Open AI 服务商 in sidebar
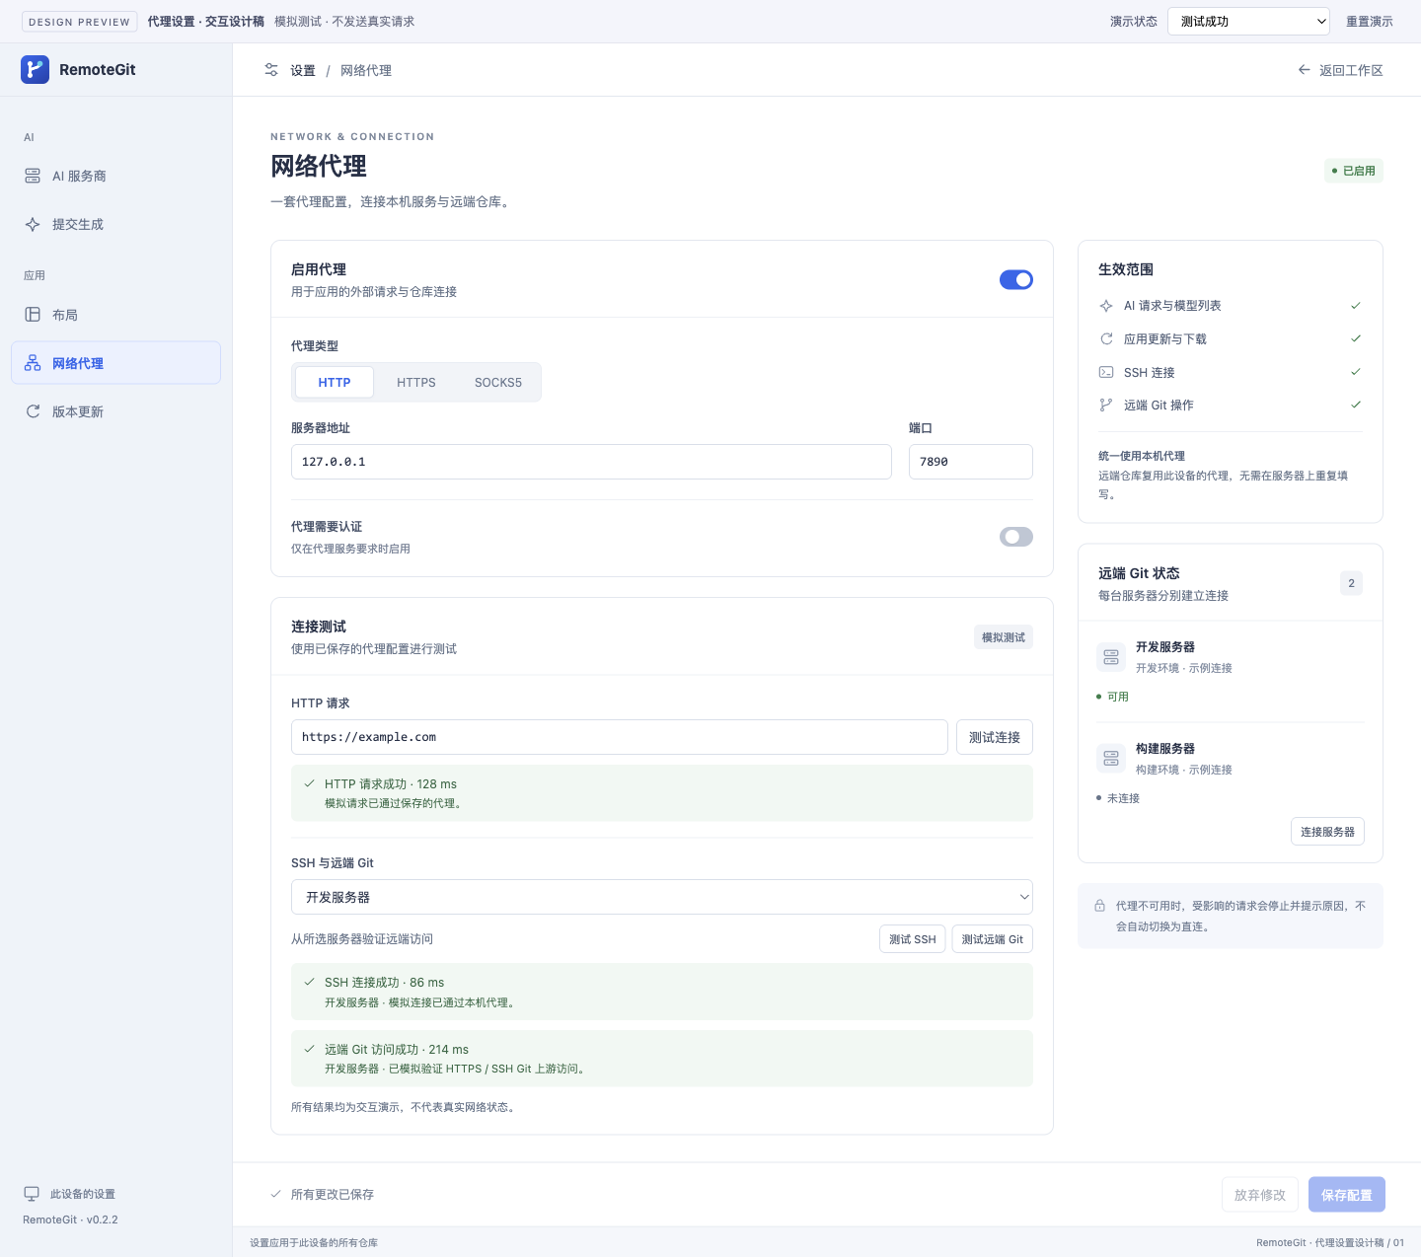Viewport: 1421px width, 1257px height. (115, 176)
